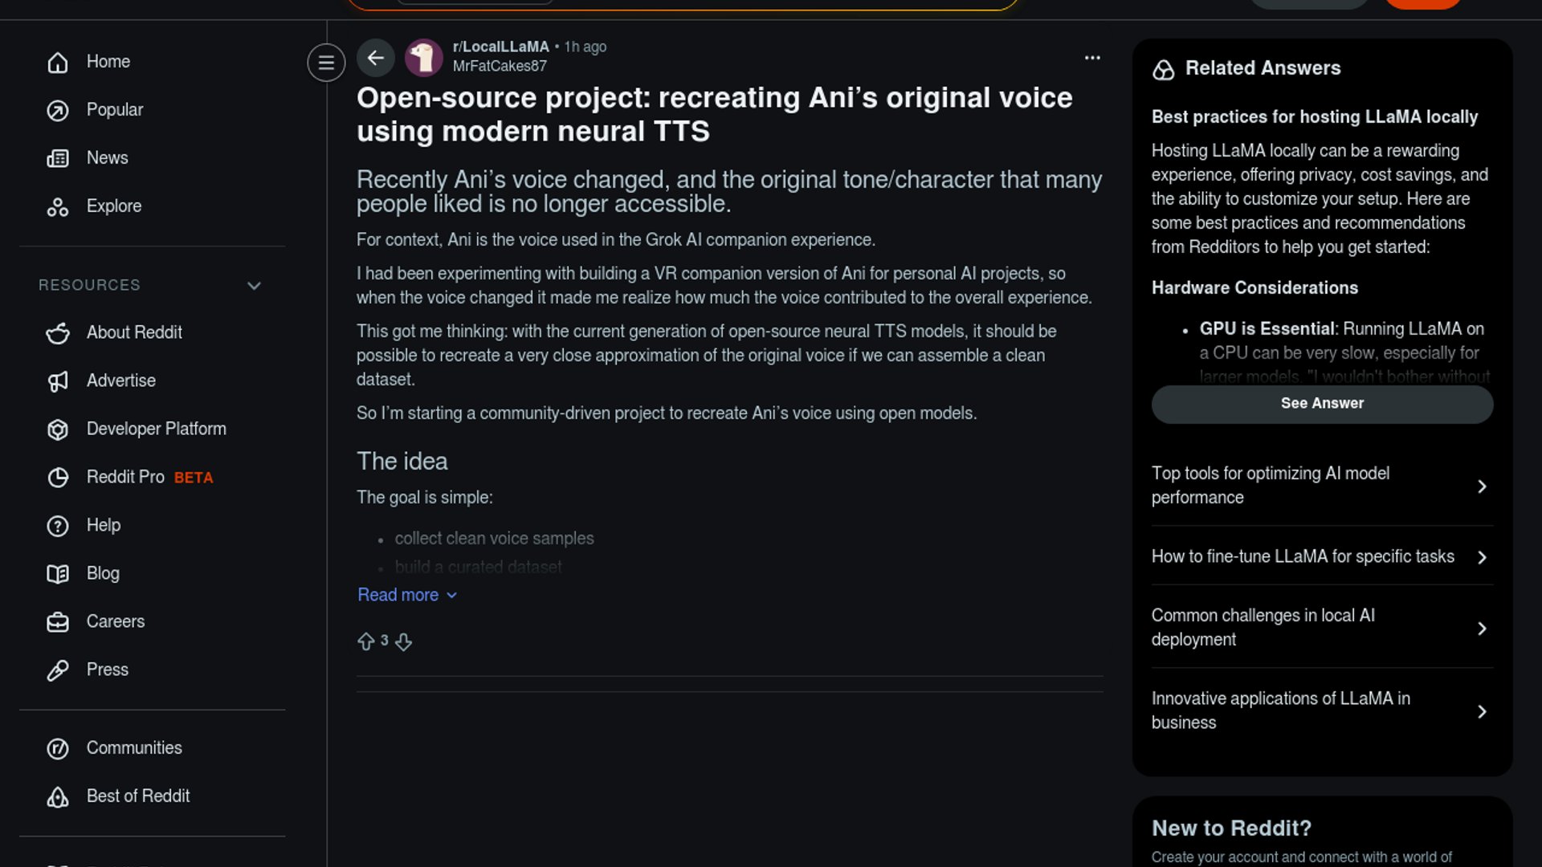Click the back arrow button

click(375, 58)
